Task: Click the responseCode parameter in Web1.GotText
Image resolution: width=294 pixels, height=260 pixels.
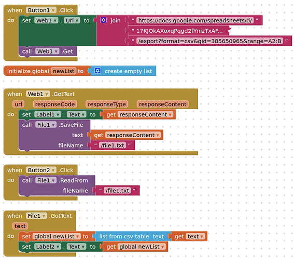Action: [x=55, y=104]
